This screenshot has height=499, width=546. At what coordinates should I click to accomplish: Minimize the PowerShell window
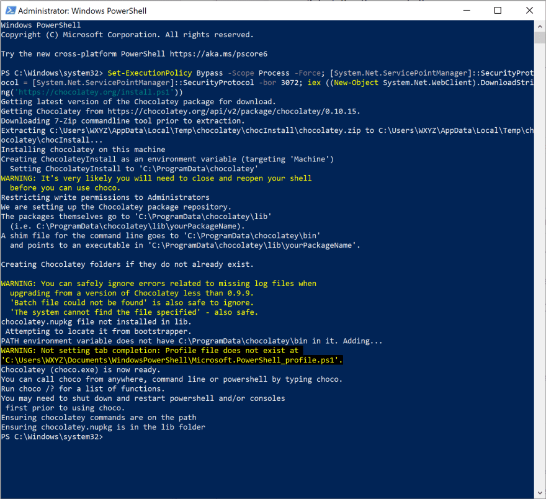click(x=467, y=11)
